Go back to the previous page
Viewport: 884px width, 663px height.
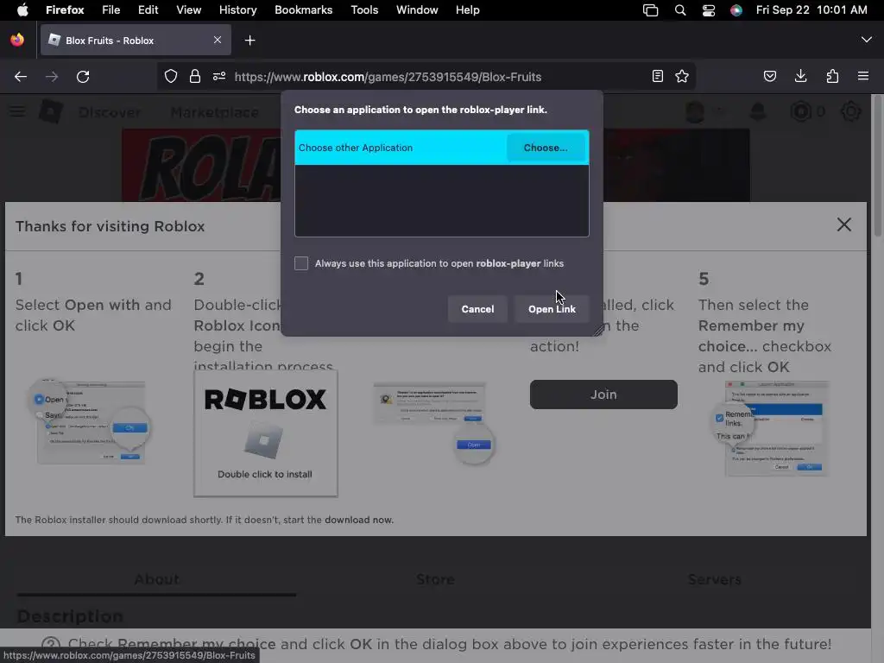coord(21,77)
